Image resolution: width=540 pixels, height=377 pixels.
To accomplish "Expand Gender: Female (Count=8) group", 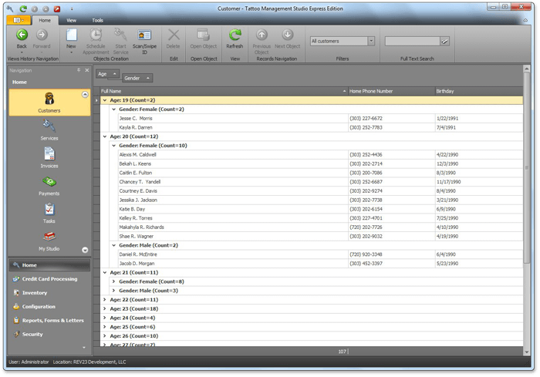I will click(113, 281).
